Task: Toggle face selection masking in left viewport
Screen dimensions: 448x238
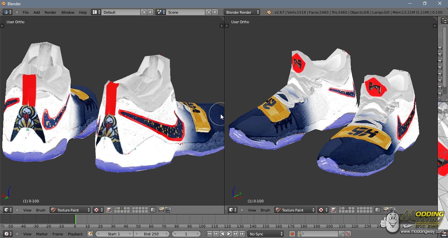Action: 109,210
